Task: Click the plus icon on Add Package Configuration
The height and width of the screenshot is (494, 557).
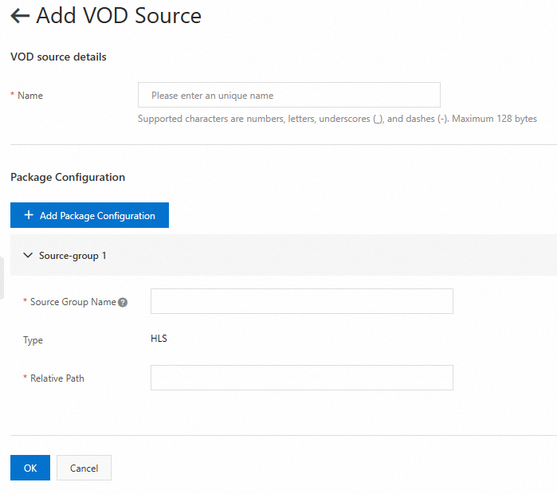Action: (29, 216)
